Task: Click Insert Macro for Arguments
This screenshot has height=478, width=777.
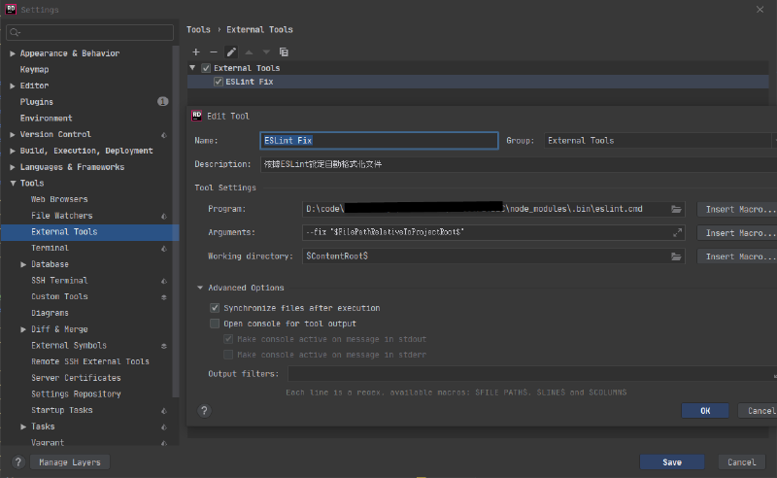Action: 736,233
